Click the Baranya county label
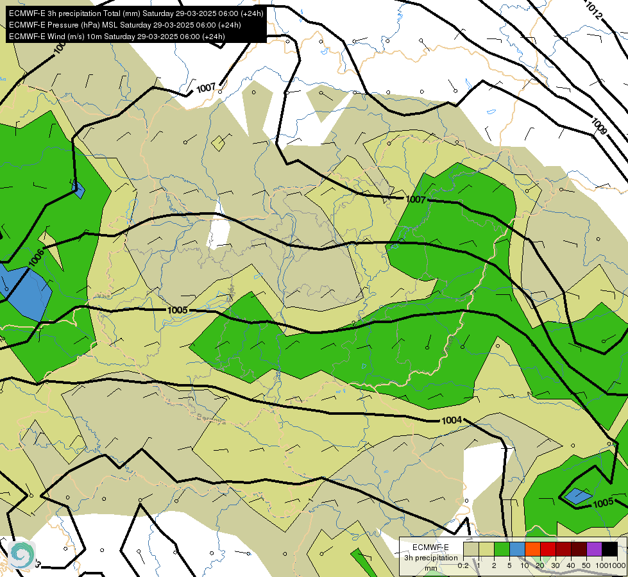 pyautogui.click(x=211, y=419)
